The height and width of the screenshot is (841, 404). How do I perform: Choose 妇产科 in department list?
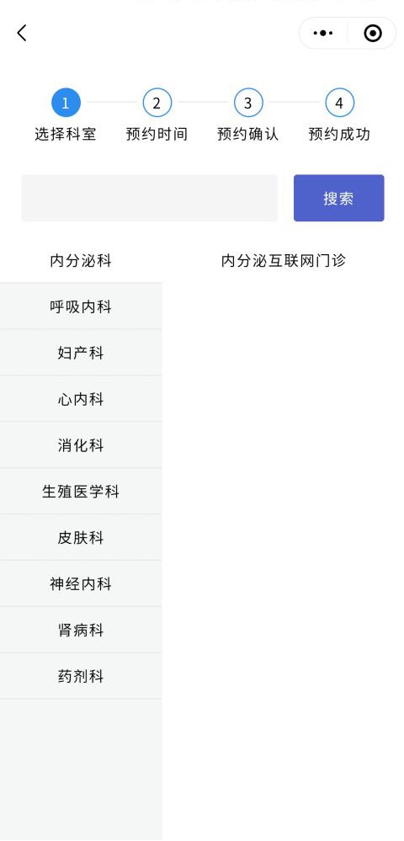tap(81, 353)
